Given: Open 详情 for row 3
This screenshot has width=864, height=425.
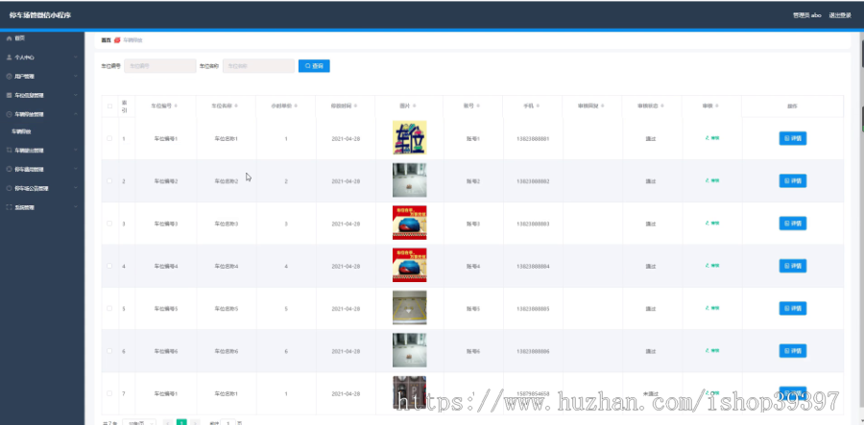Looking at the screenshot, I should tap(792, 224).
